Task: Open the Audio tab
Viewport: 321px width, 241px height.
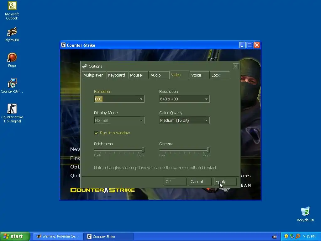Action: (159, 75)
